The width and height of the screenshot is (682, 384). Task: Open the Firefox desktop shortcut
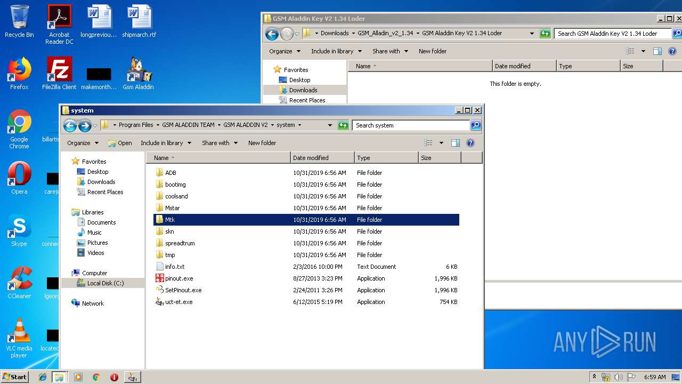pos(19,74)
